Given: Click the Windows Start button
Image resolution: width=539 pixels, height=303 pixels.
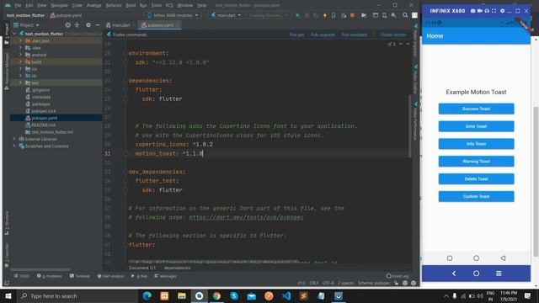Looking at the screenshot, I should point(8,295).
